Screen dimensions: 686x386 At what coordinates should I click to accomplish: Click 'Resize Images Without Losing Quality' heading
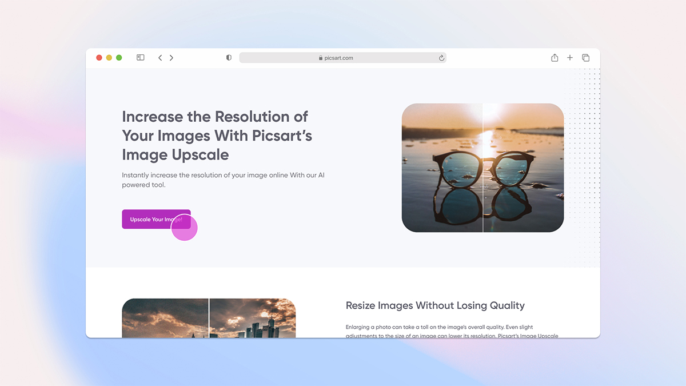[x=435, y=305]
